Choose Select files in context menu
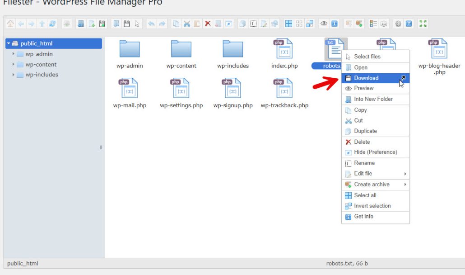The image size is (465, 275). click(x=376, y=57)
